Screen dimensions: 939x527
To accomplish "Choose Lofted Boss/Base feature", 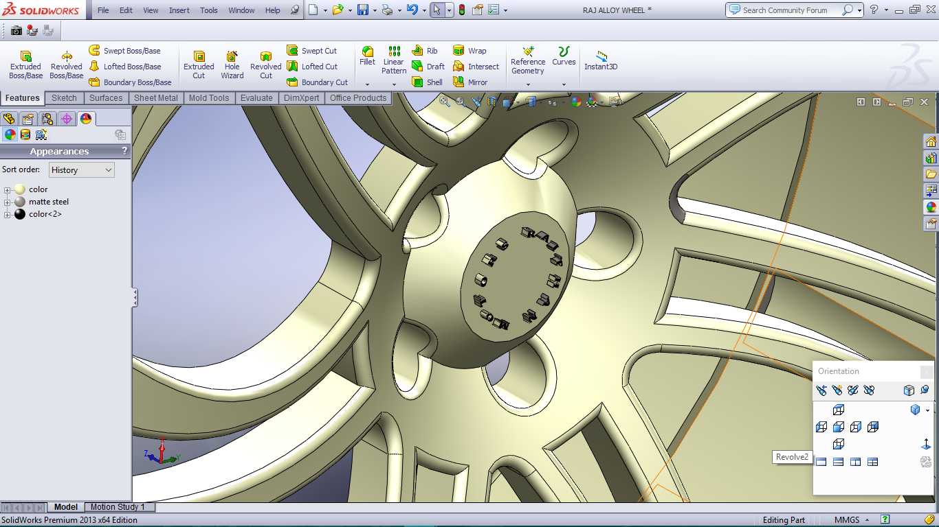I will click(x=125, y=67).
